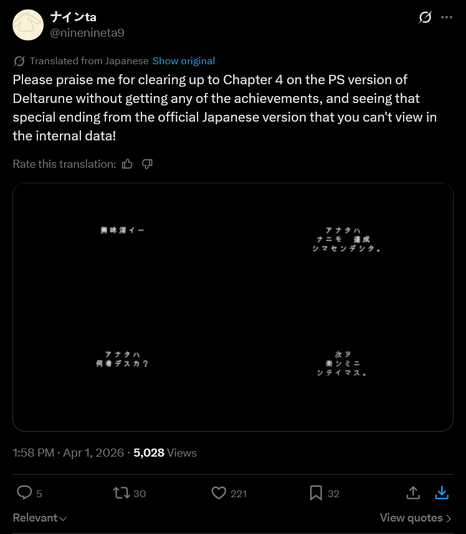Open the top-left image with 興味深イ text
466x534 pixels.
pos(123,246)
